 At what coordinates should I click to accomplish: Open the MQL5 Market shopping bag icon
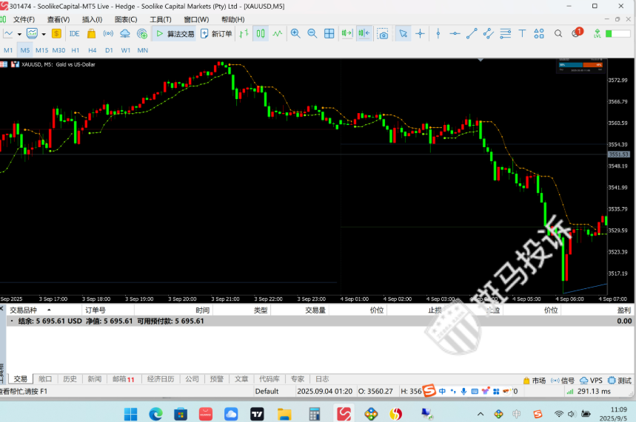91,33
